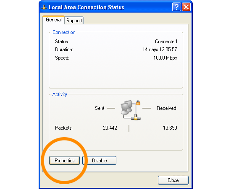This screenshot has width=231, height=190.
Task: Click the Connected status value
Action: pyautogui.click(x=166, y=42)
